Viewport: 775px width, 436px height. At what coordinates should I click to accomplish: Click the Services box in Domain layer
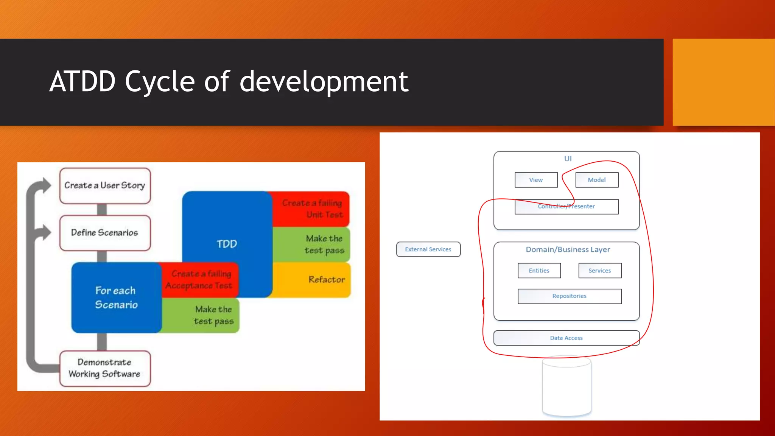pos(599,271)
